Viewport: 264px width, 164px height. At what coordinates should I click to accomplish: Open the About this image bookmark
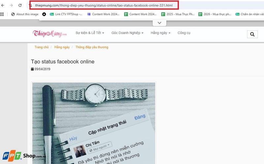click(x=25, y=14)
